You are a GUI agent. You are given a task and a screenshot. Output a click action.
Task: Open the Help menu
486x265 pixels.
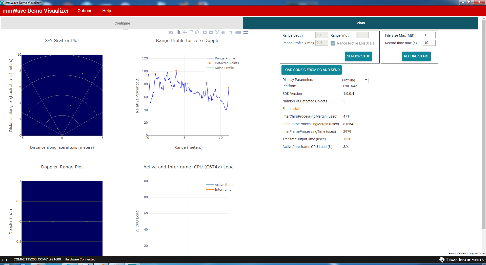(107, 11)
